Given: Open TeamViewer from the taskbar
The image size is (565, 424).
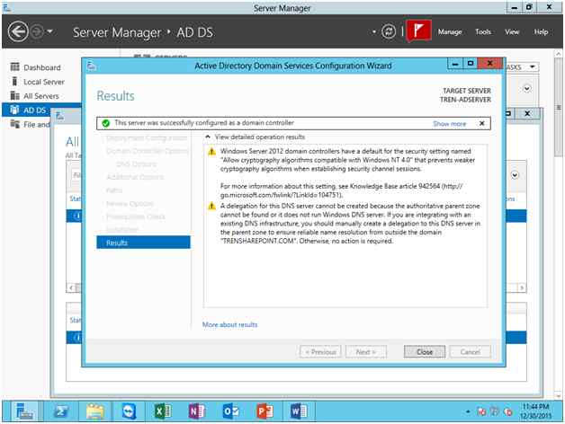Looking at the screenshot, I should 129,411.
